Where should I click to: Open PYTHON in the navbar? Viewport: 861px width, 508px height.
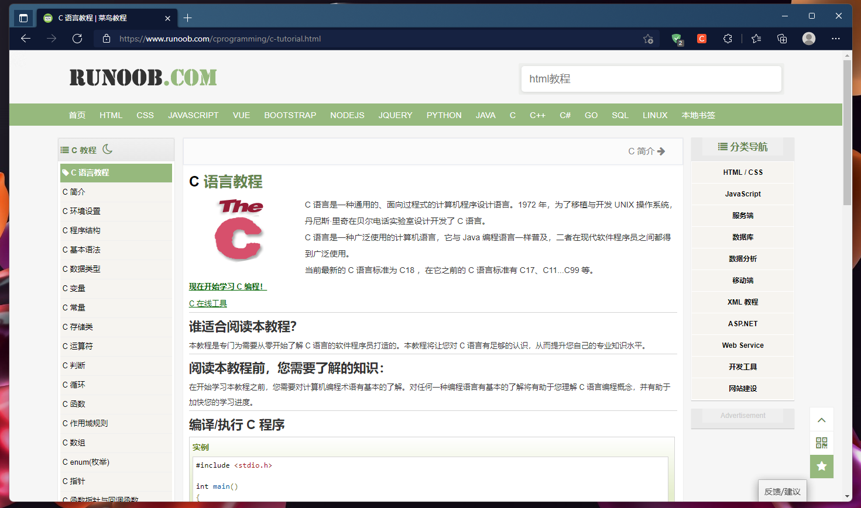pyautogui.click(x=444, y=115)
